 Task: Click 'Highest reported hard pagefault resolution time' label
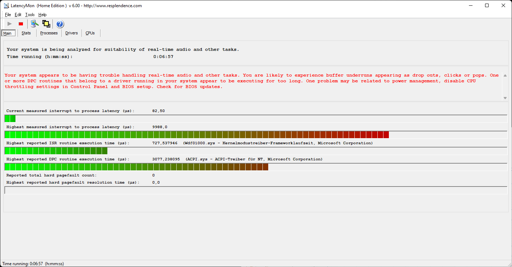point(73,183)
